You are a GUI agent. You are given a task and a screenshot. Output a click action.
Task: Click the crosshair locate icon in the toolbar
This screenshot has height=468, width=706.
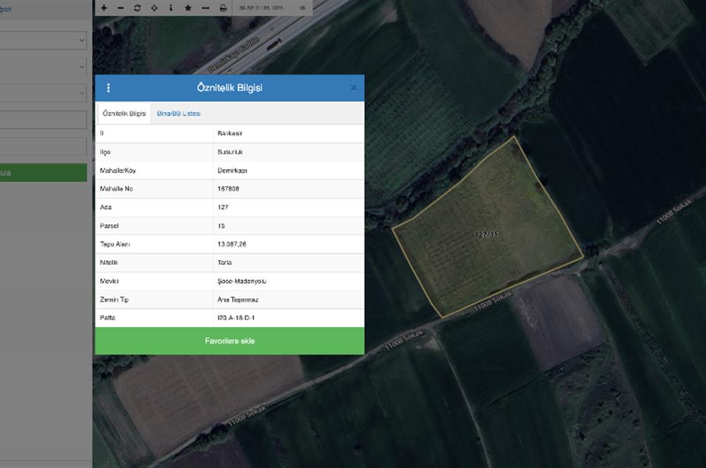tap(154, 8)
